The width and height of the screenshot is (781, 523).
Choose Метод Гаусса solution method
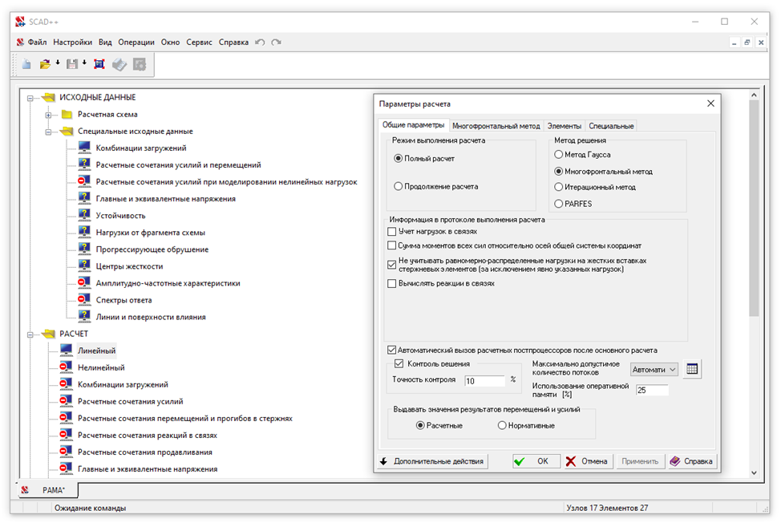(x=558, y=154)
